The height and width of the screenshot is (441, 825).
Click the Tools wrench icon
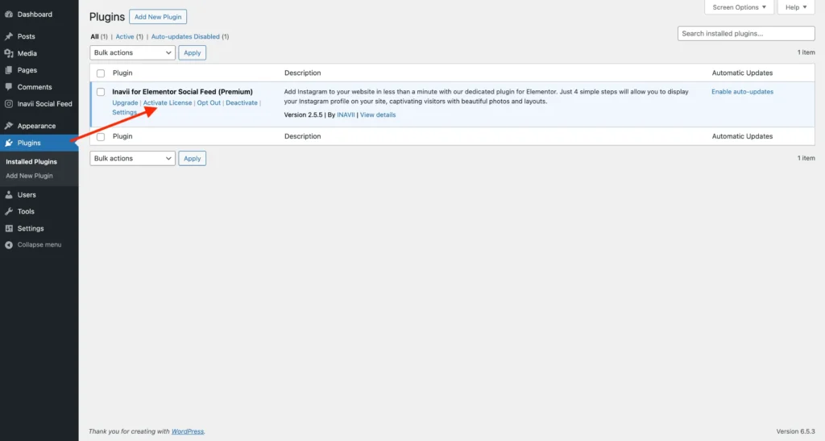click(x=9, y=211)
